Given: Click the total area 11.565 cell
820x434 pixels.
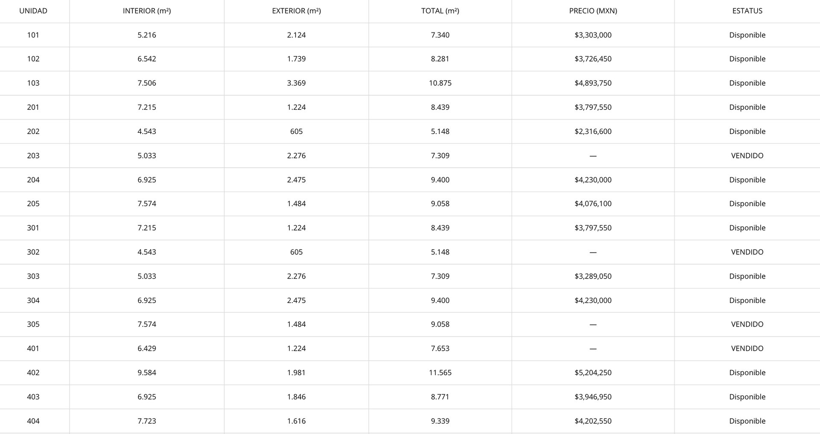Looking at the screenshot, I should point(440,373).
